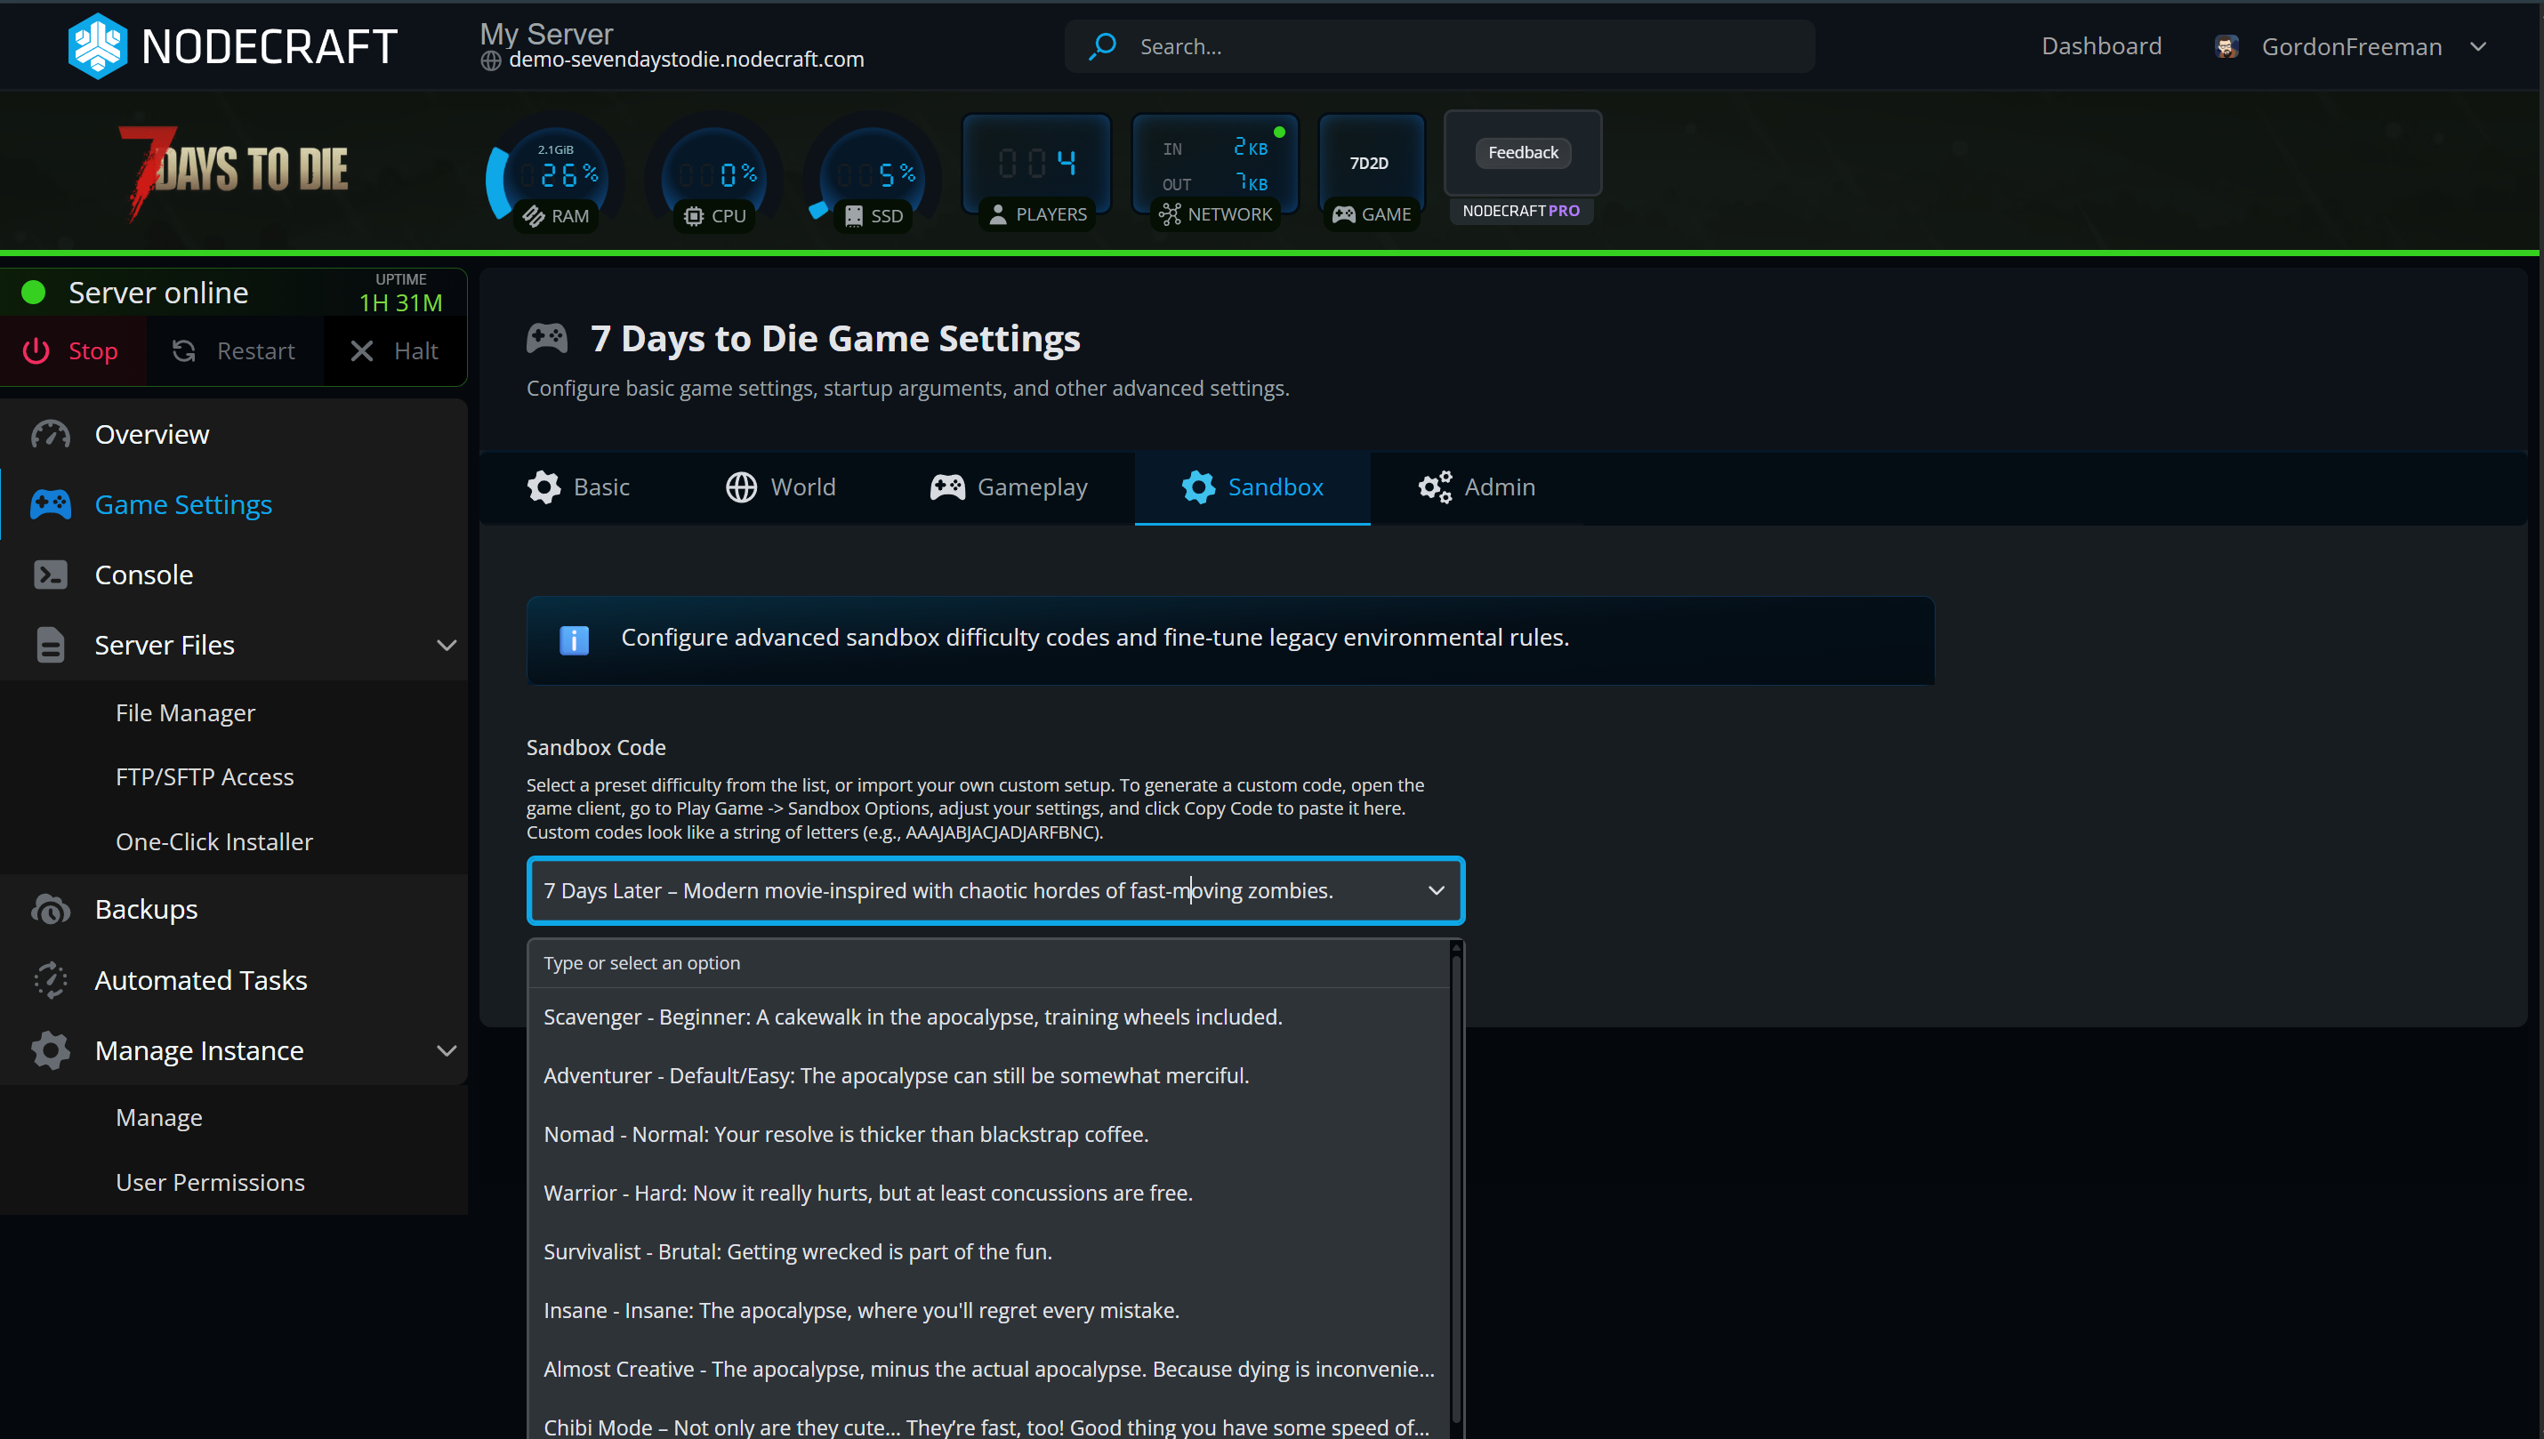Viewport: 2544px width, 1439px height.
Task: Click the Backups icon in sidebar
Action: (x=51, y=908)
